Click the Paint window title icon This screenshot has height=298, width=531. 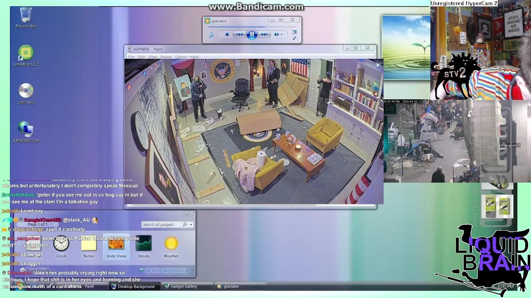tap(129, 49)
